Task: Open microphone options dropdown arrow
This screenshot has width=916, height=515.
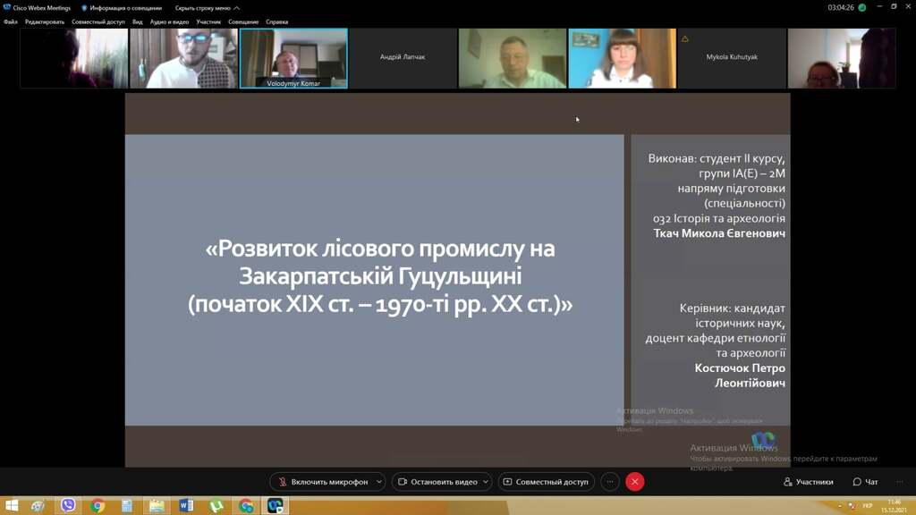Action: [x=379, y=482]
